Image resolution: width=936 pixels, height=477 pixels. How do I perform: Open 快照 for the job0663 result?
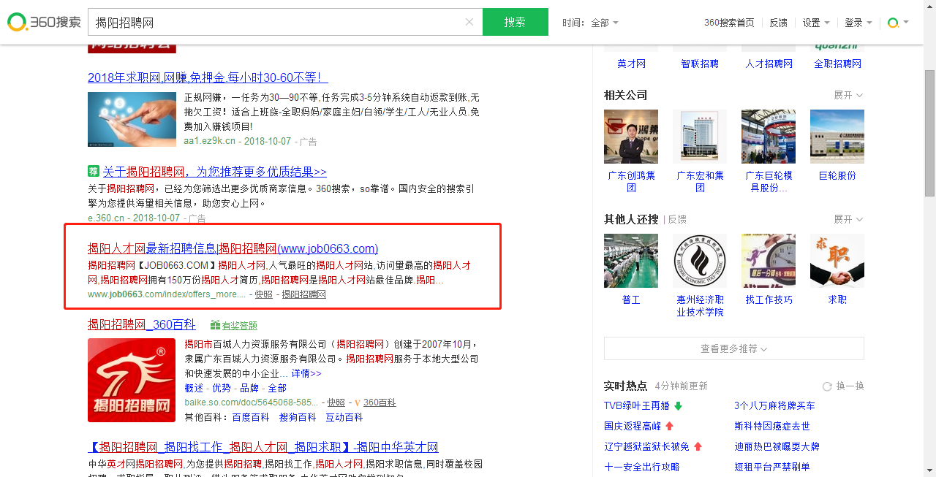click(263, 294)
